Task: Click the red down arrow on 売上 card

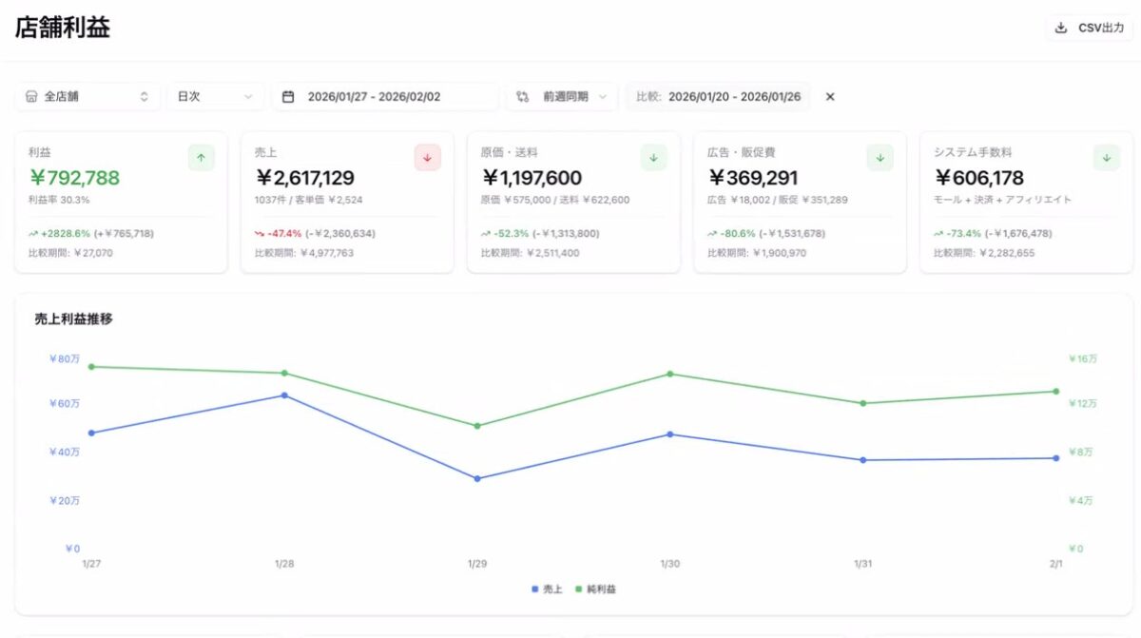Action: pyautogui.click(x=427, y=158)
